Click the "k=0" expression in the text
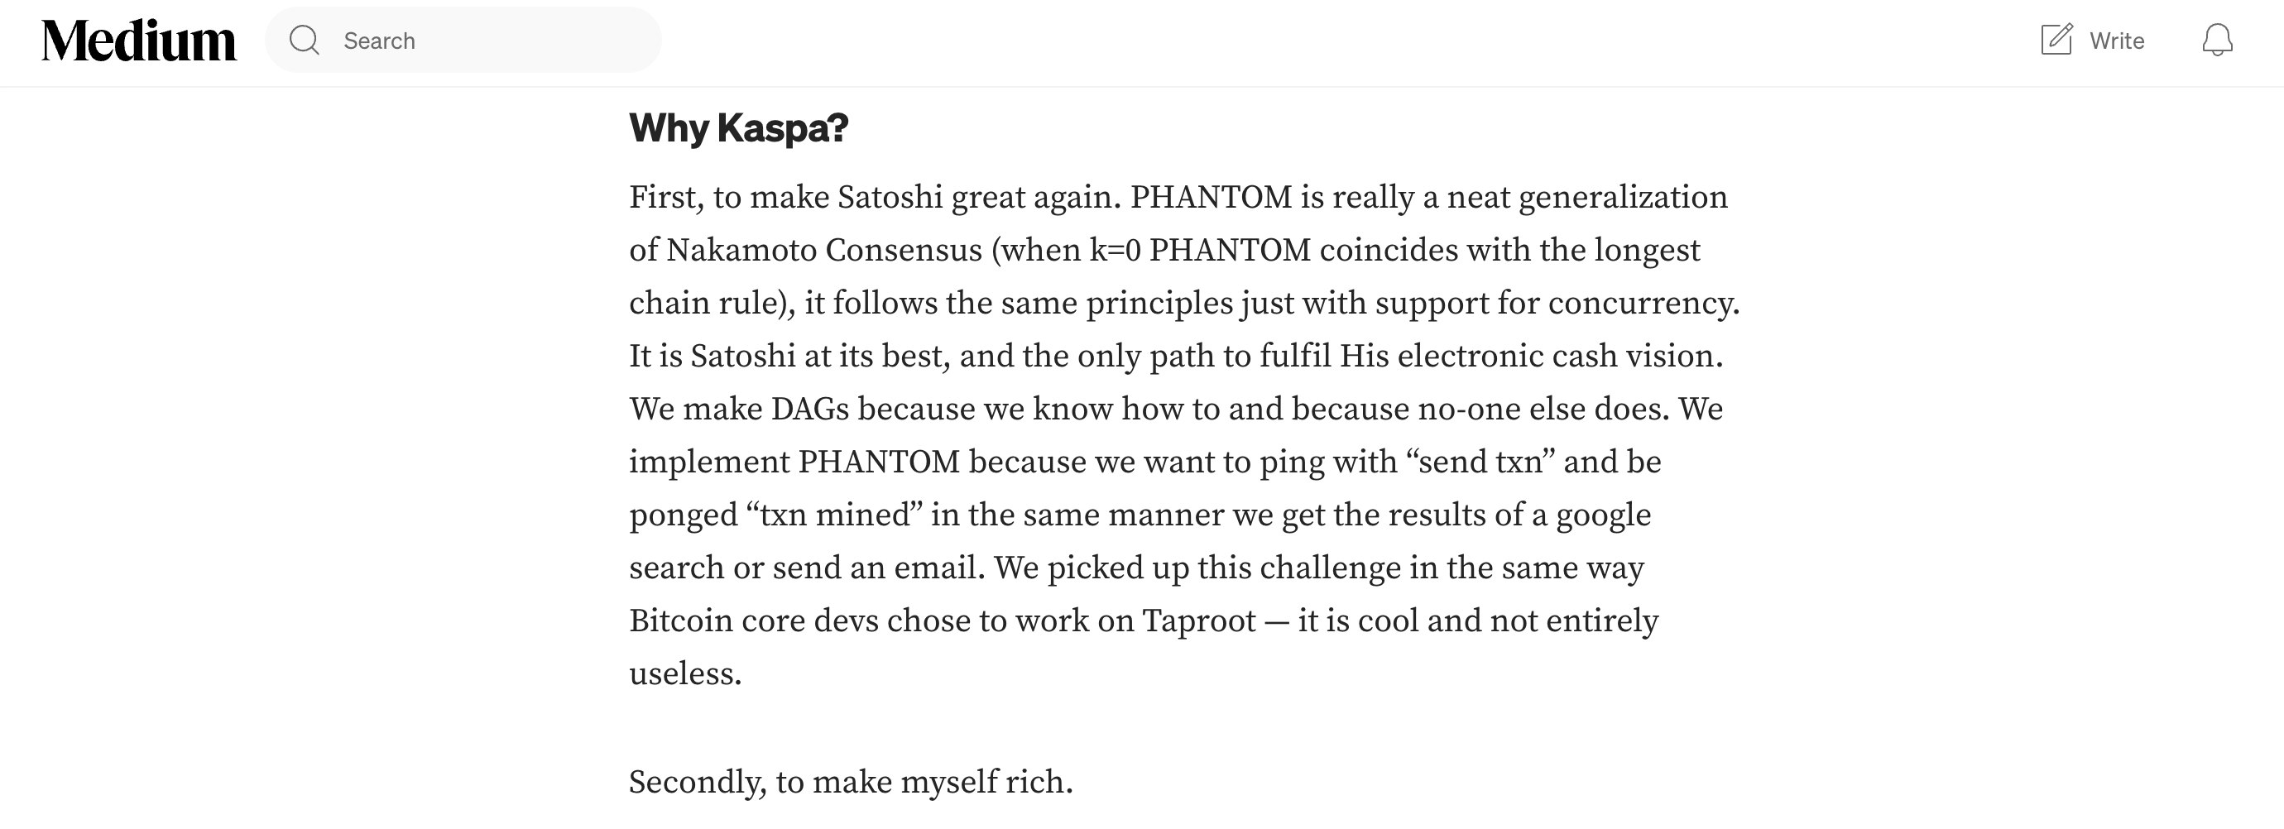The width and height of the screenshot is (2284, 829). pos(1115,250)
